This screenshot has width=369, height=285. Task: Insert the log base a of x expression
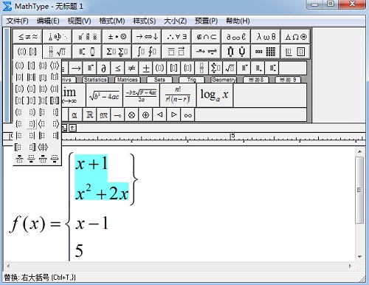(215, 95)
